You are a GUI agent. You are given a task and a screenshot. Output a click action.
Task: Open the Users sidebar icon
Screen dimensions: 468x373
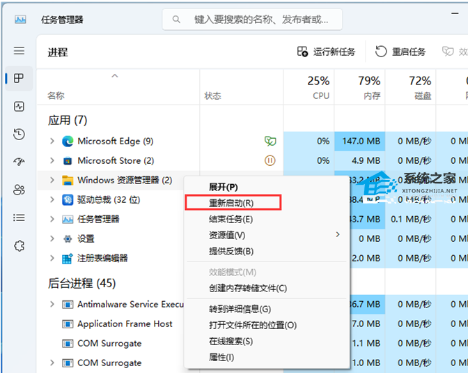19,190
